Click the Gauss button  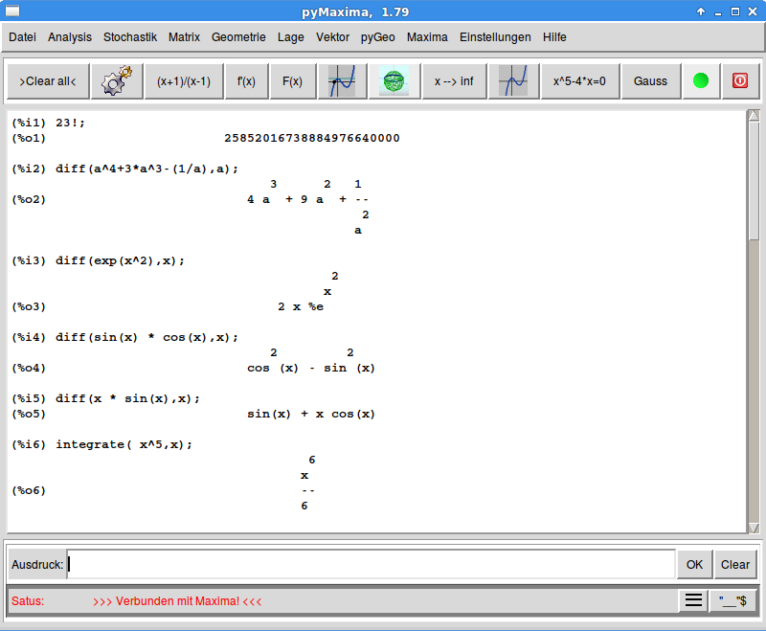[x=651, y=81]
